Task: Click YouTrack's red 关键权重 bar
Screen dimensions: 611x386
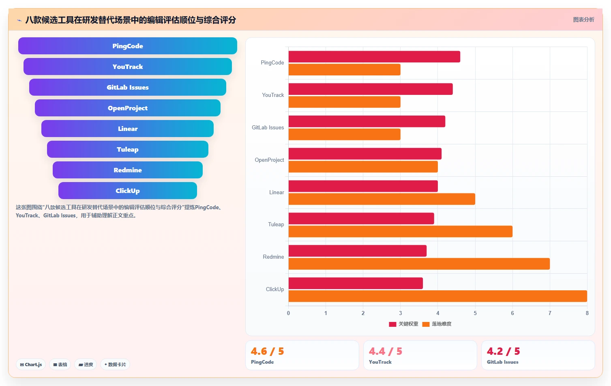Action: [371, 89]
